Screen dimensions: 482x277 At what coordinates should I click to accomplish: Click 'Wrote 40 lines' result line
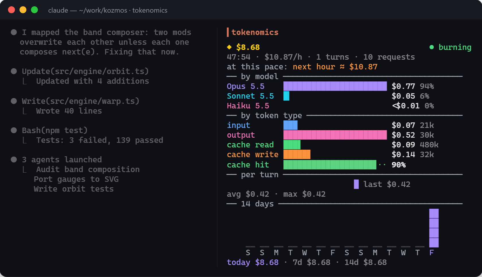69,111
